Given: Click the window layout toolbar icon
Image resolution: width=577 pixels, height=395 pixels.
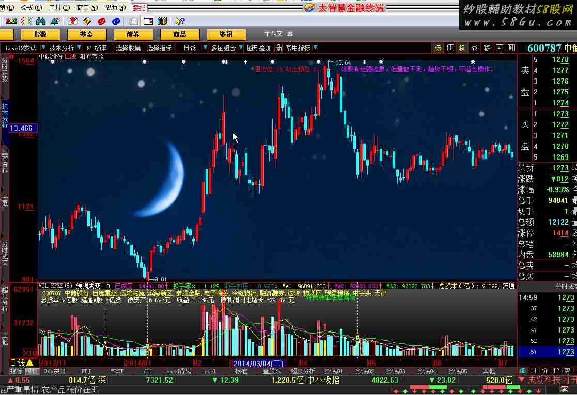Looking at the screenshot, I should 148,21.
